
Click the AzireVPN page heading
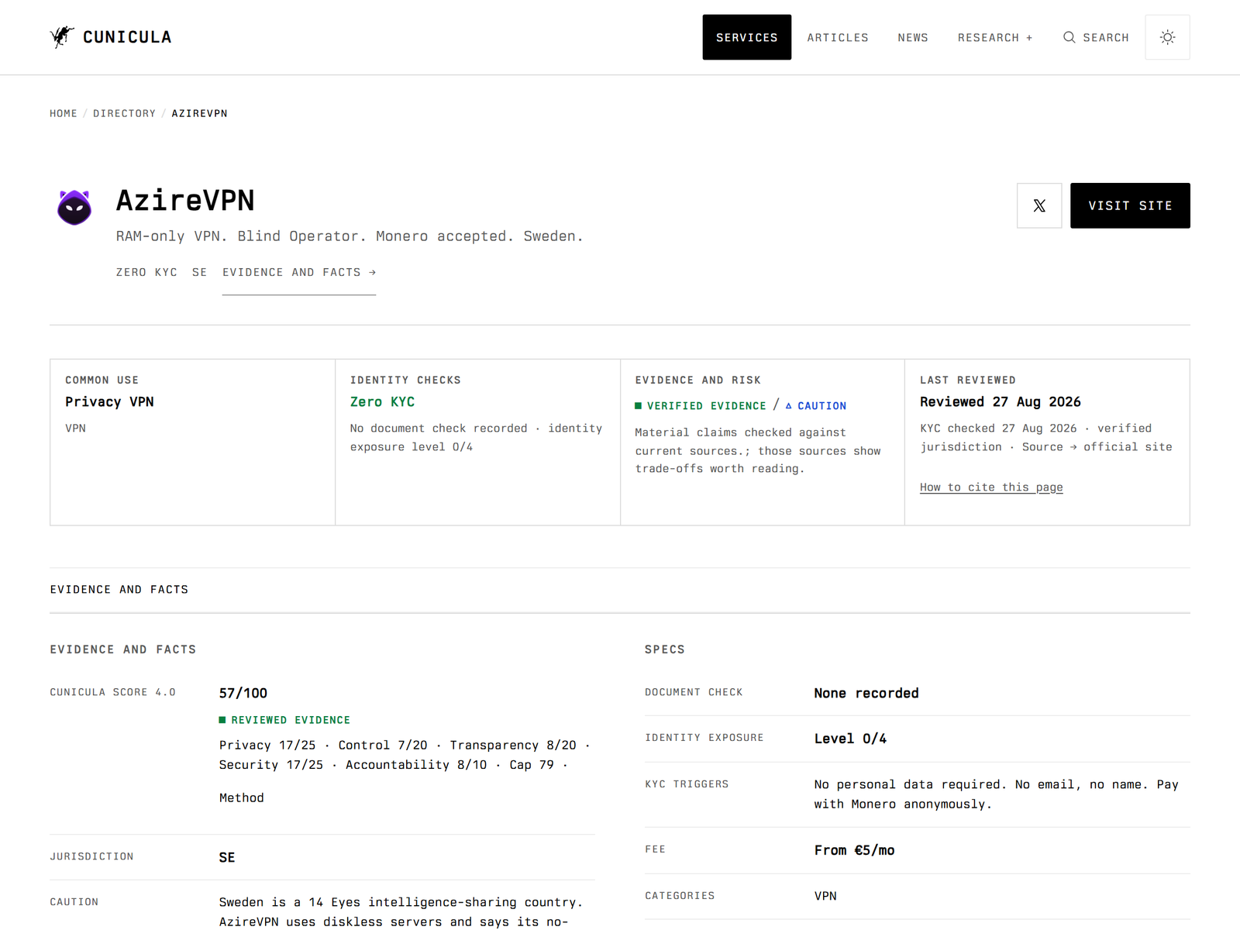(185, 200)
